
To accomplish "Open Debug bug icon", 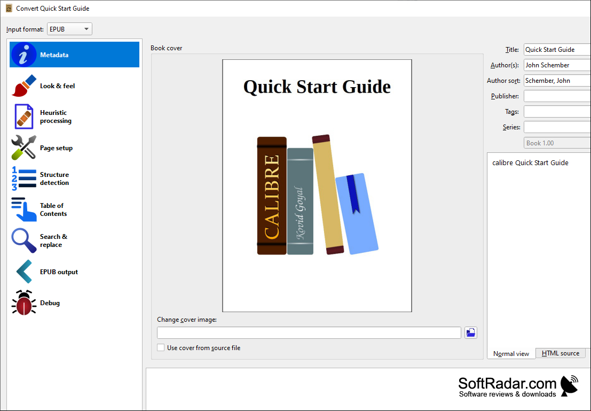I will (23, 303).
